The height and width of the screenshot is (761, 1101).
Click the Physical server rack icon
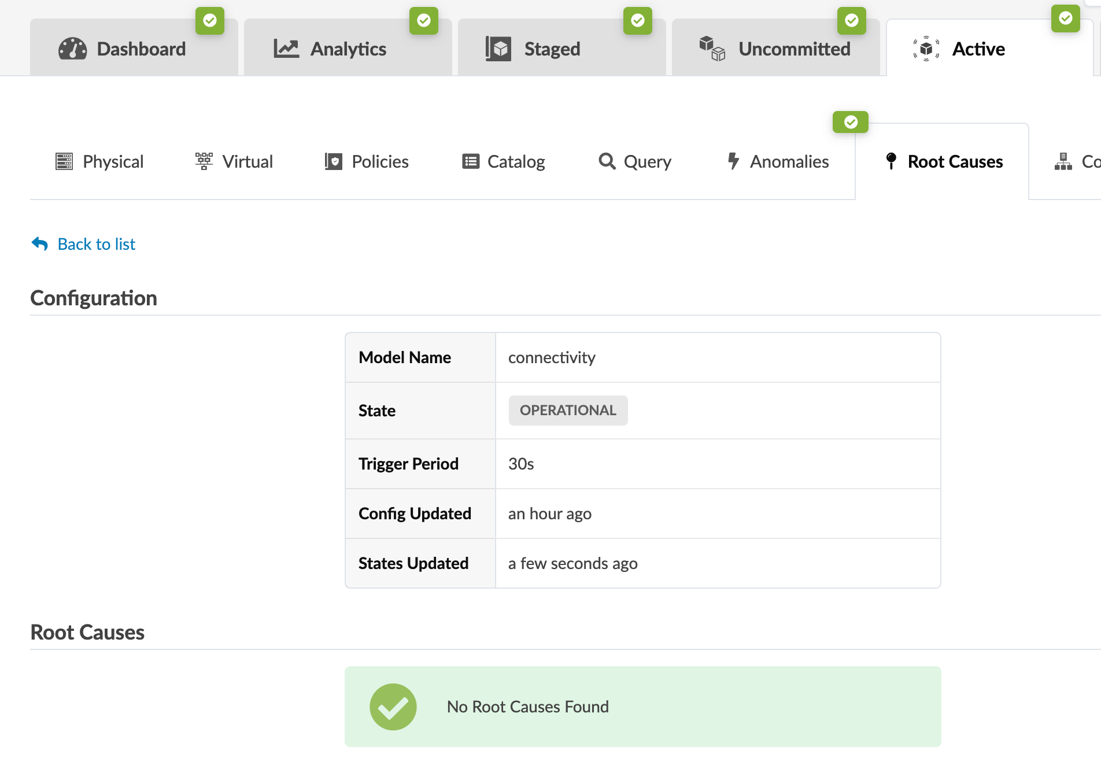pos(64,161)
